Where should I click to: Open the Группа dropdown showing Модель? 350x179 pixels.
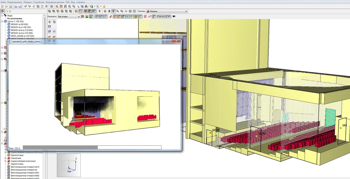tap(167, 11)
